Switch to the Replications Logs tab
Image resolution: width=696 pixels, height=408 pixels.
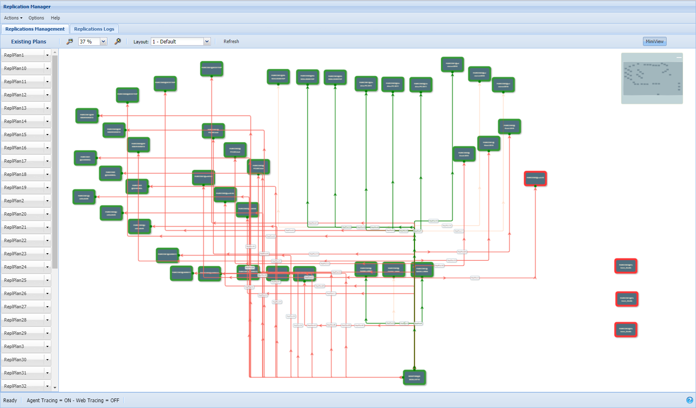(x=94, y=29)
